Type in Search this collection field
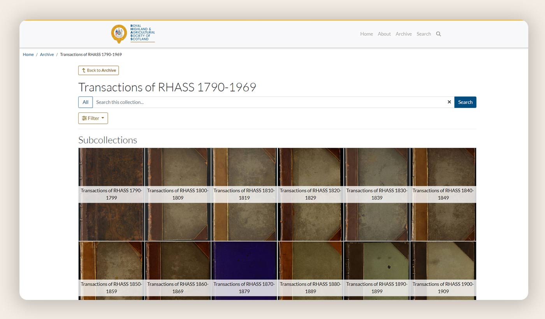Viewport: 545px width, 319px height. (269, 102)
